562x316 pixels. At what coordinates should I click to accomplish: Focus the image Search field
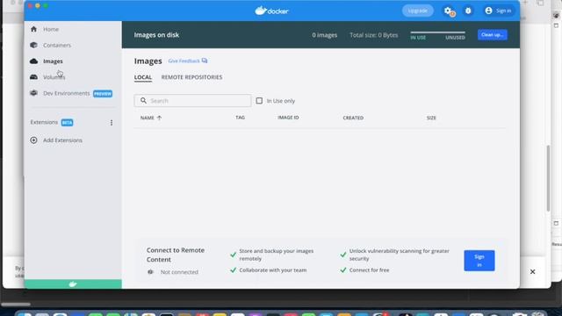click(x=193, y=101)
